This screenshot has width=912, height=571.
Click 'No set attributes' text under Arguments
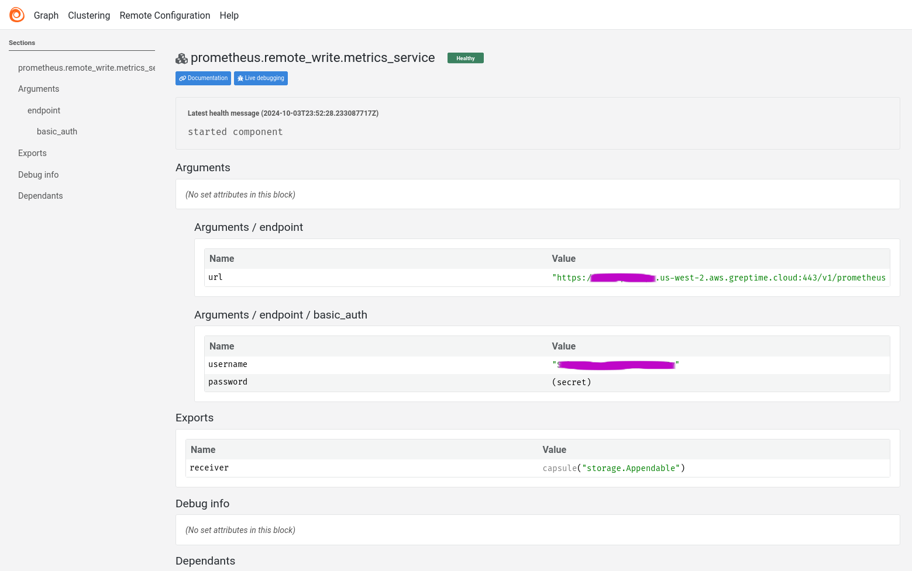click(240, 195)
